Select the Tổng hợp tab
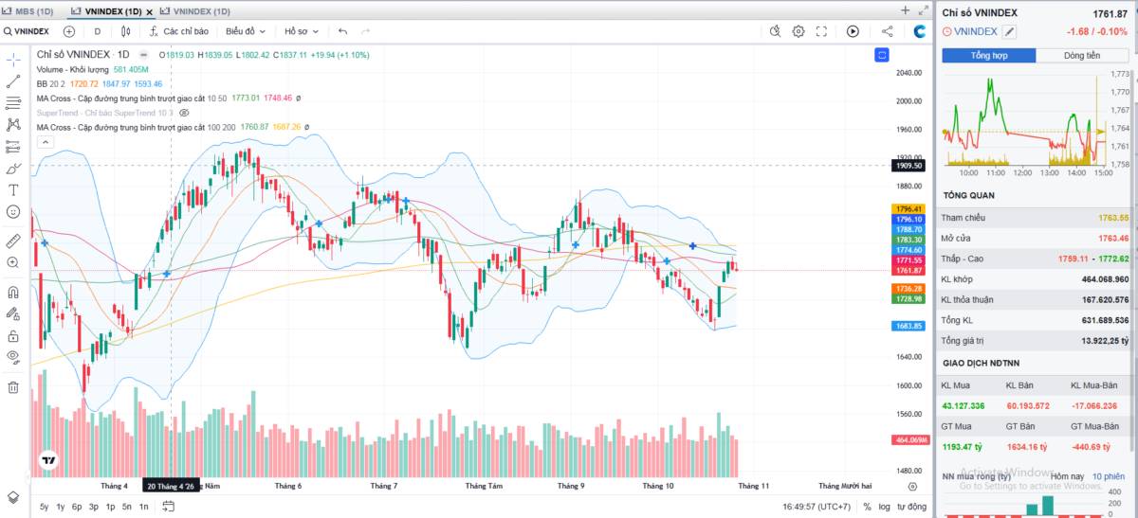The width and height of the screenshot is (1138, 518). point(988,56)
